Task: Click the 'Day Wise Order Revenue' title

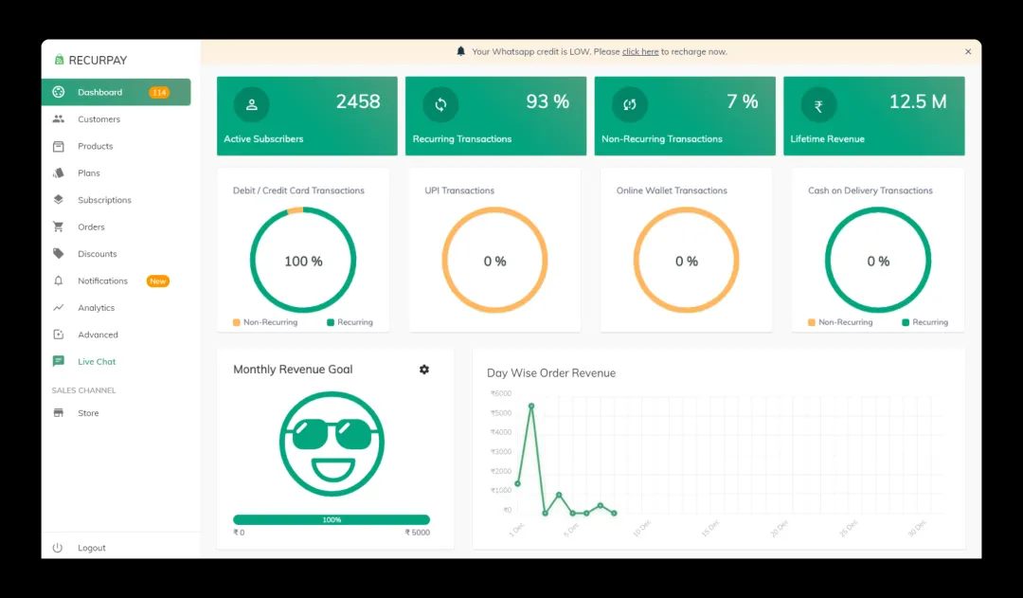Action: [x=551, y=372]
